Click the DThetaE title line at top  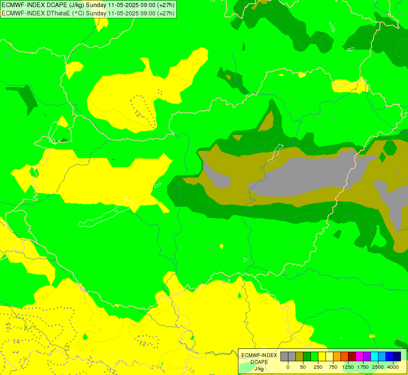(88, 13)
